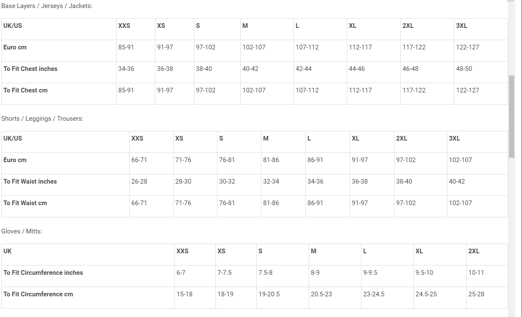The image size is (522, 317).
Task: Select the 7.5-8 glove circumference cell
Action: coord(266,273)
